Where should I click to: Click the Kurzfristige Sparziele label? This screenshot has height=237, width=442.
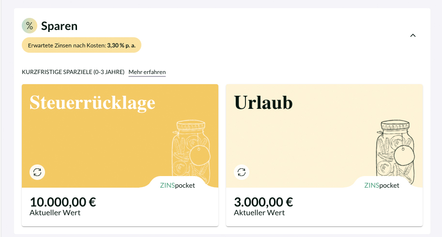(73, 72)
